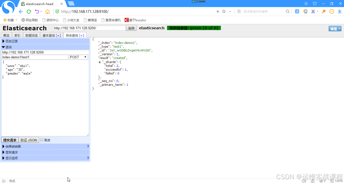Viewport: 344px width, 183px height.
Task: Open the 游戏中心 bookmark
Action: [50, 20]
